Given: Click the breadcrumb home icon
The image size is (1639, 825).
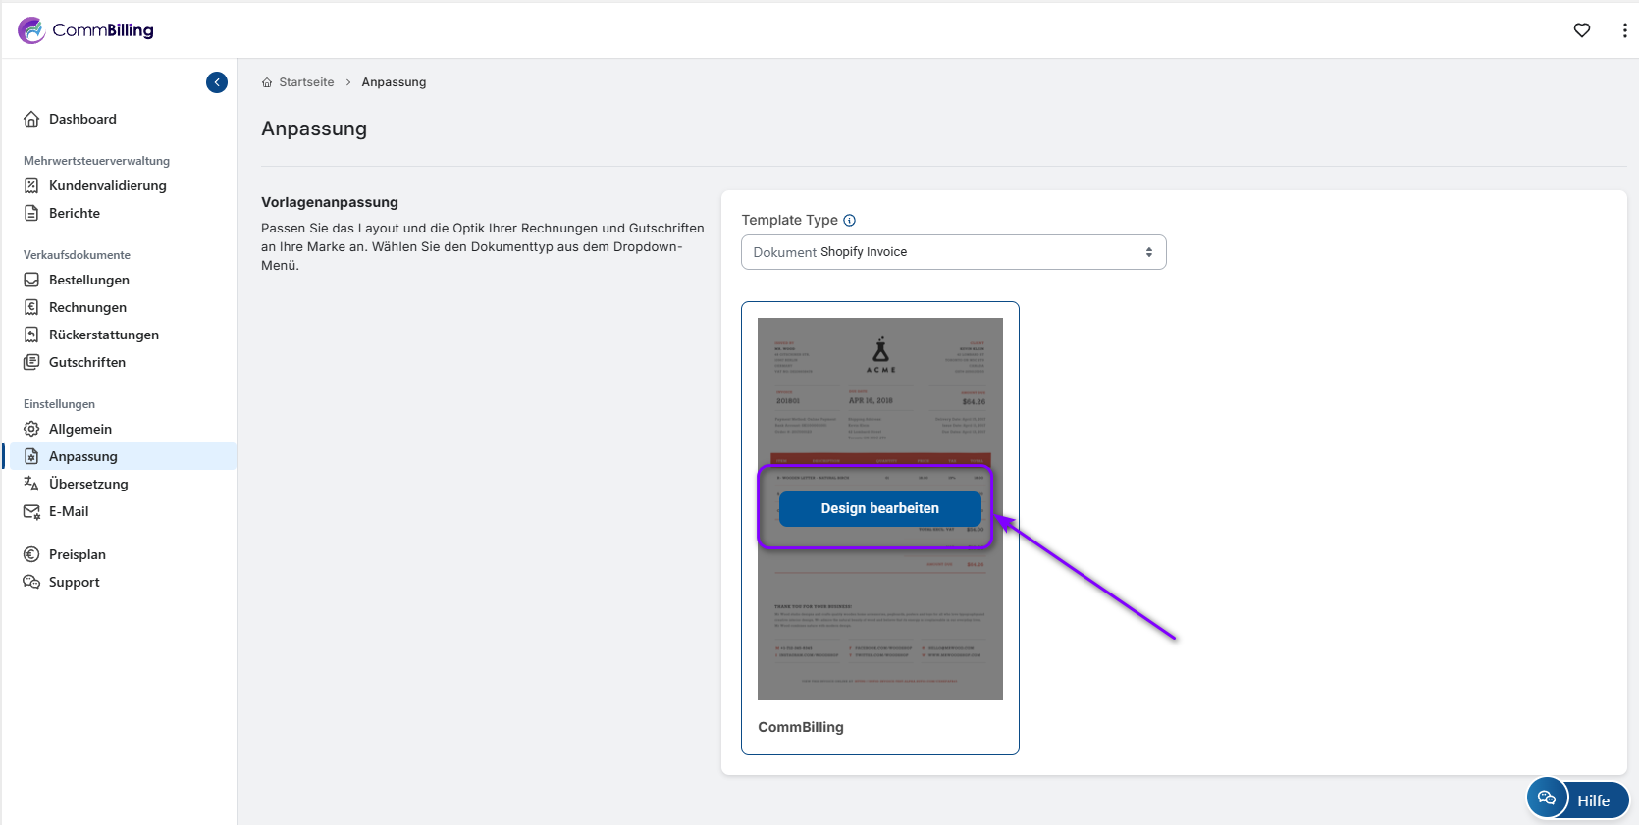Looking at the screenshot, I should 267,82.
